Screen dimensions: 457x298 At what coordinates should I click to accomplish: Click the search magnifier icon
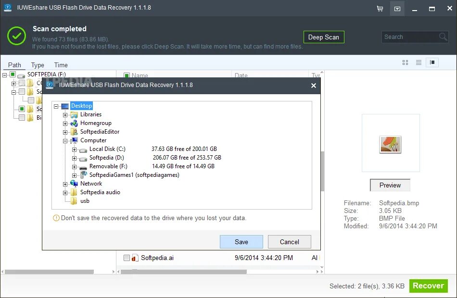point(443,37)
